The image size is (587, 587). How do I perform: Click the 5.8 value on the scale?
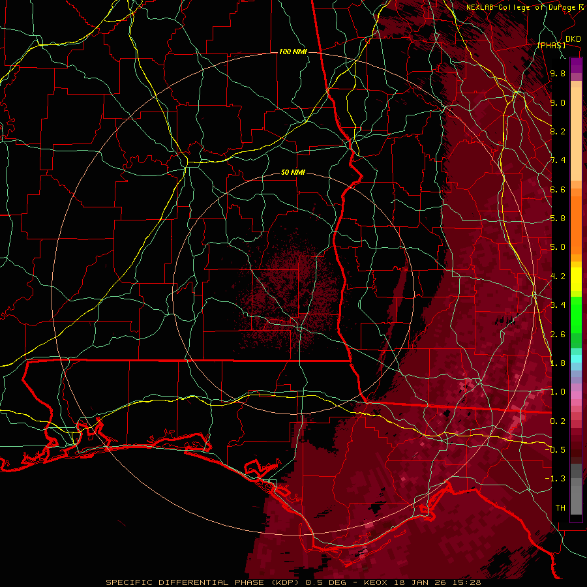point(558,218)
